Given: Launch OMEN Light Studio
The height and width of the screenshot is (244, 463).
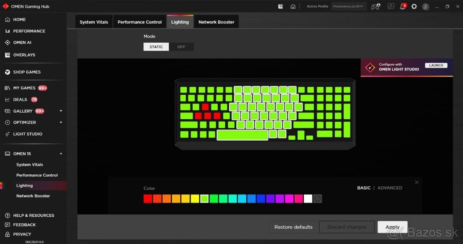Looking at the screenshot, I should (436, 65).
